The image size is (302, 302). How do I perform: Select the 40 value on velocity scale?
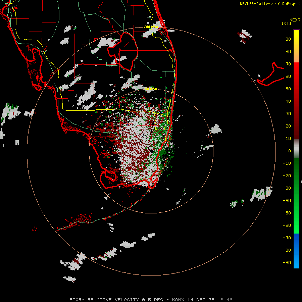[x=288, y=101]
